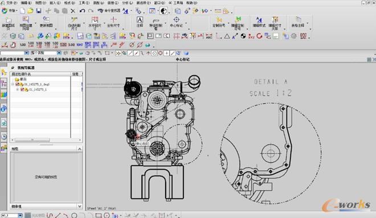Click the 命令查找器 command finder button
Viewport: 376px width, 218px height.
(109, 11)
